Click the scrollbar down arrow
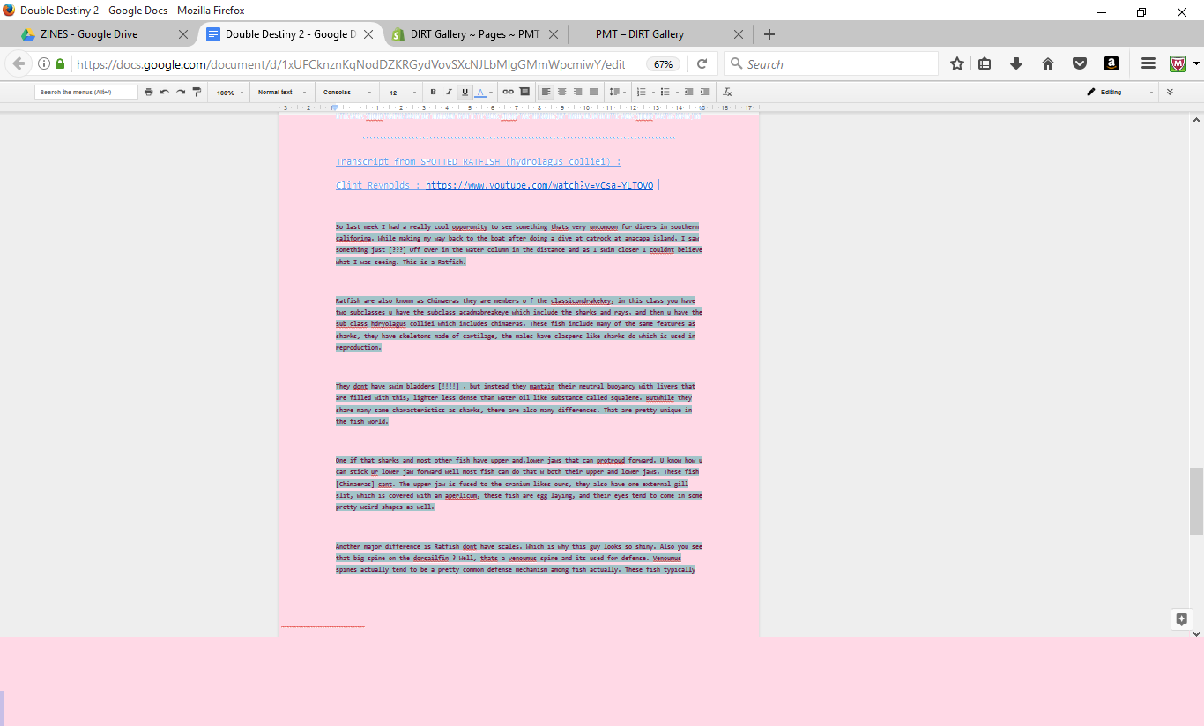The height and width of the screenshot is (726, 1204). point(1196,633)
